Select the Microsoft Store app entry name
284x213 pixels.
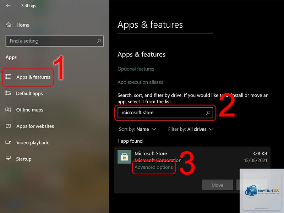[x=151, y=154]
